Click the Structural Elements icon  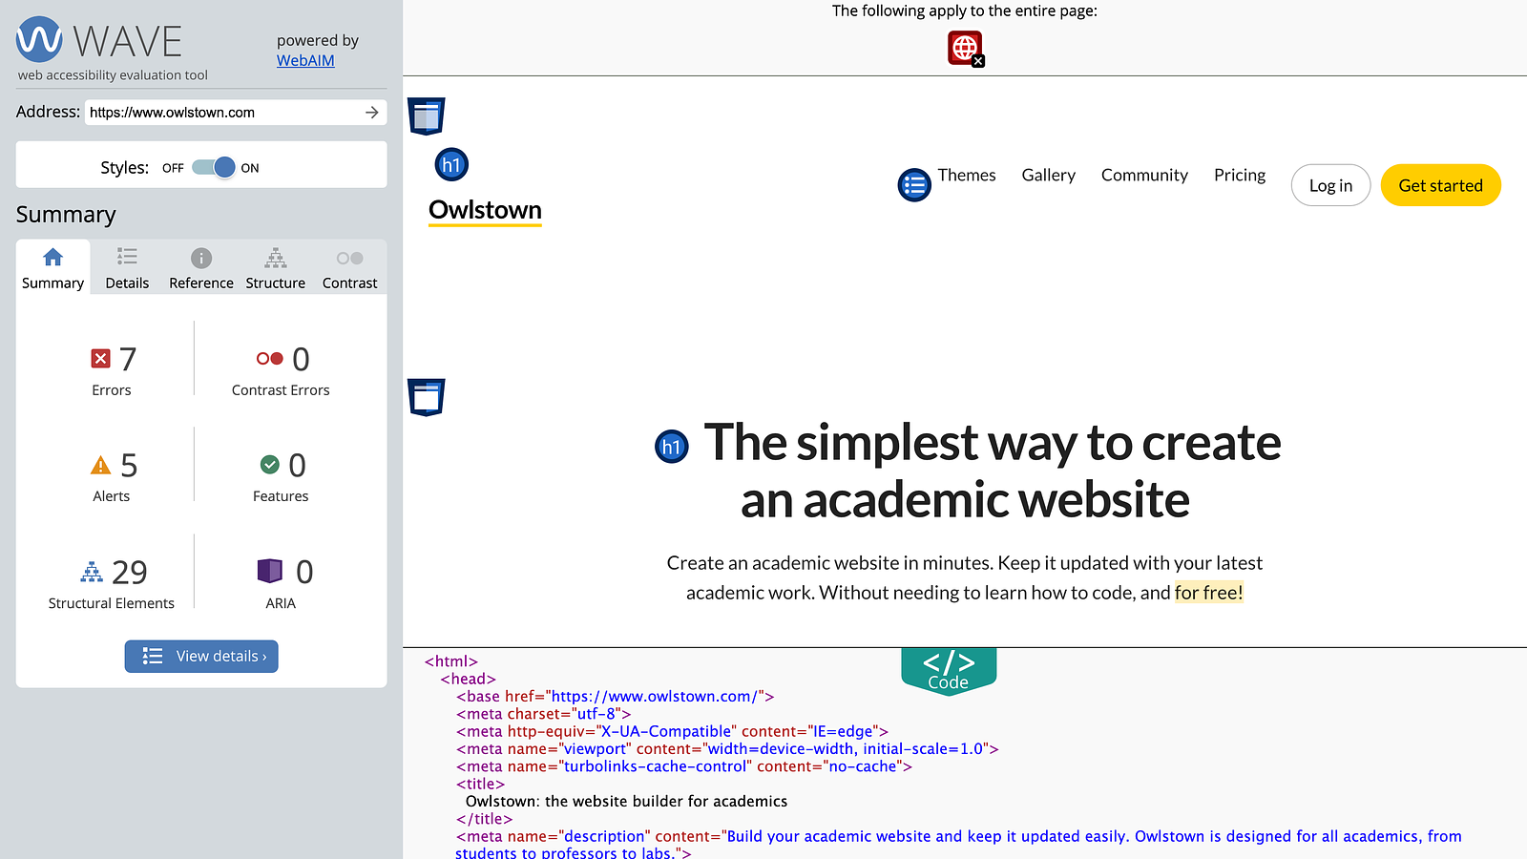point(92,572)
